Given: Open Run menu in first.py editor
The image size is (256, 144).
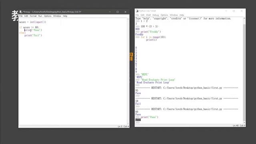Looking at the screenshot, I should 40,16.
